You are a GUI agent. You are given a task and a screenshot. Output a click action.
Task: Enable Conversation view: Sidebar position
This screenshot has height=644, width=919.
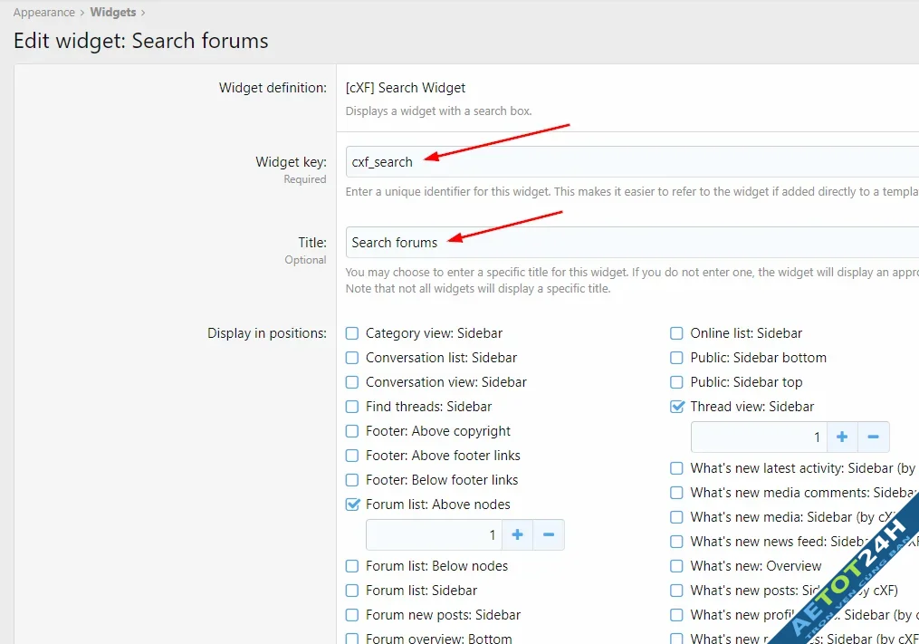click(x=351, y=381)
